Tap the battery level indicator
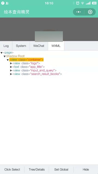 tap(94, 3)
